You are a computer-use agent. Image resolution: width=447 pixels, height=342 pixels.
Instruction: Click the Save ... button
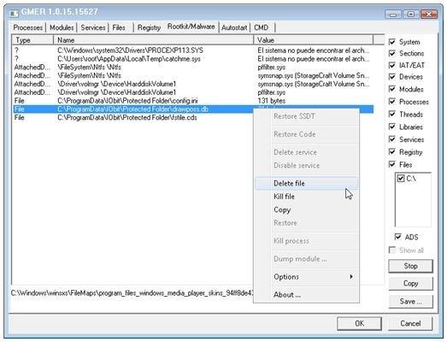410,301
